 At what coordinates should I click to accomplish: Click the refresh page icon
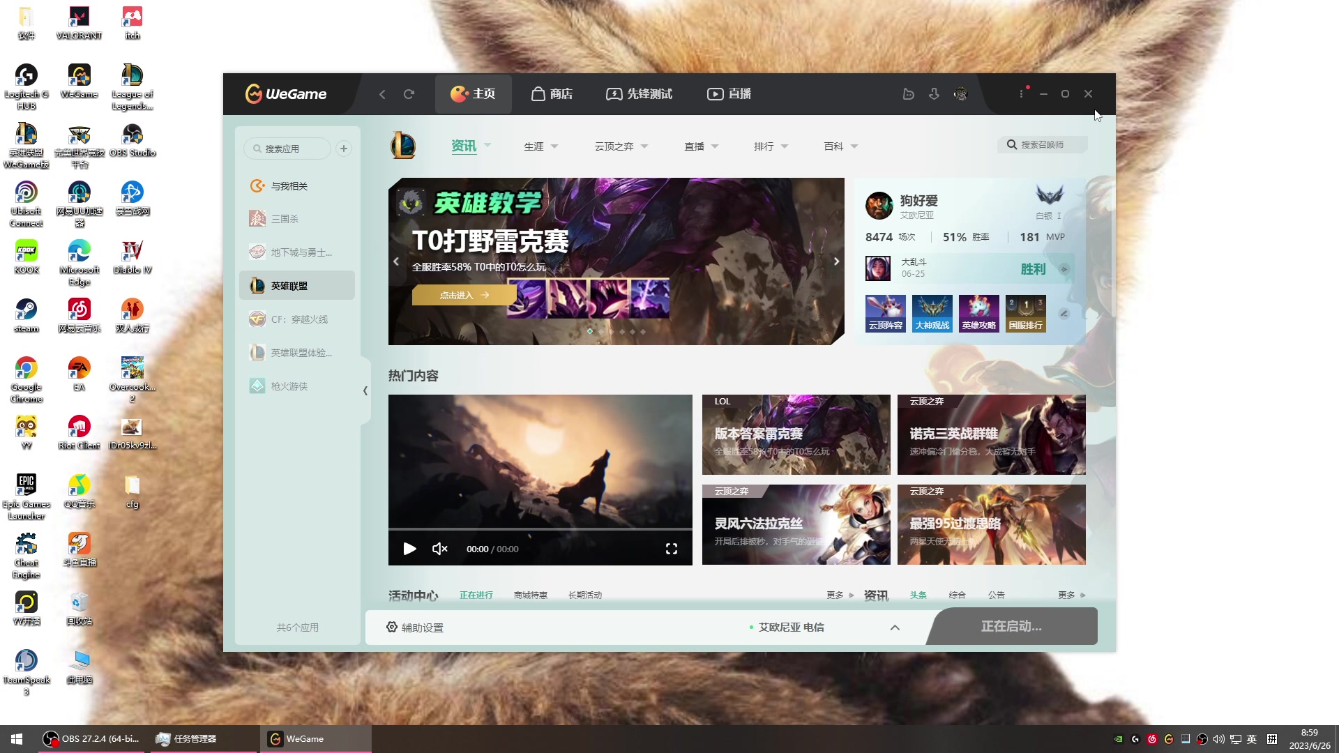pyautogui.click(x=409, y=94)
